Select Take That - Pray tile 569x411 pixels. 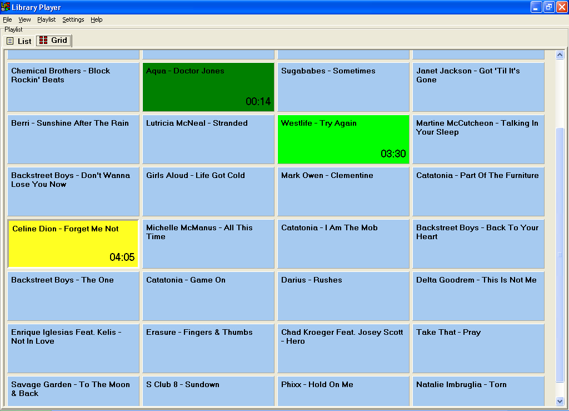coord(478,349)
